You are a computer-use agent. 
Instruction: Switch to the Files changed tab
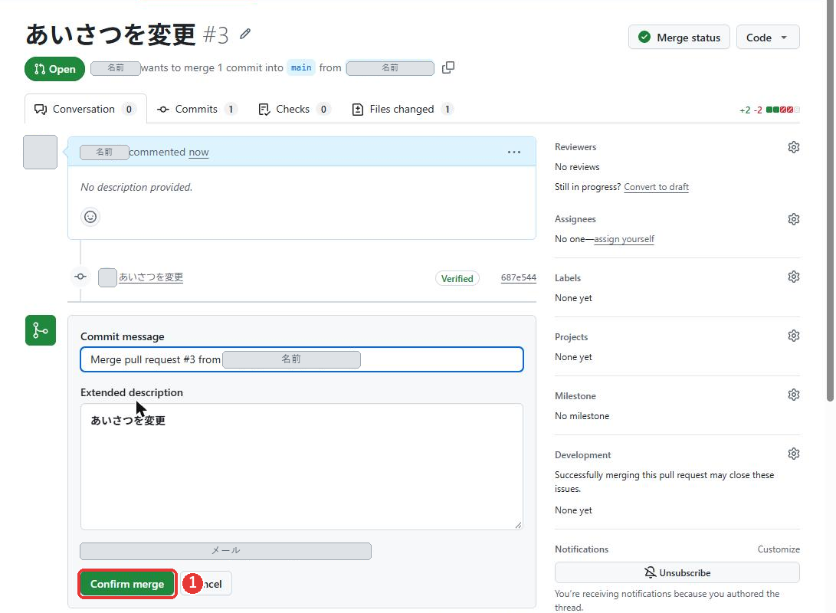point(402,110)
